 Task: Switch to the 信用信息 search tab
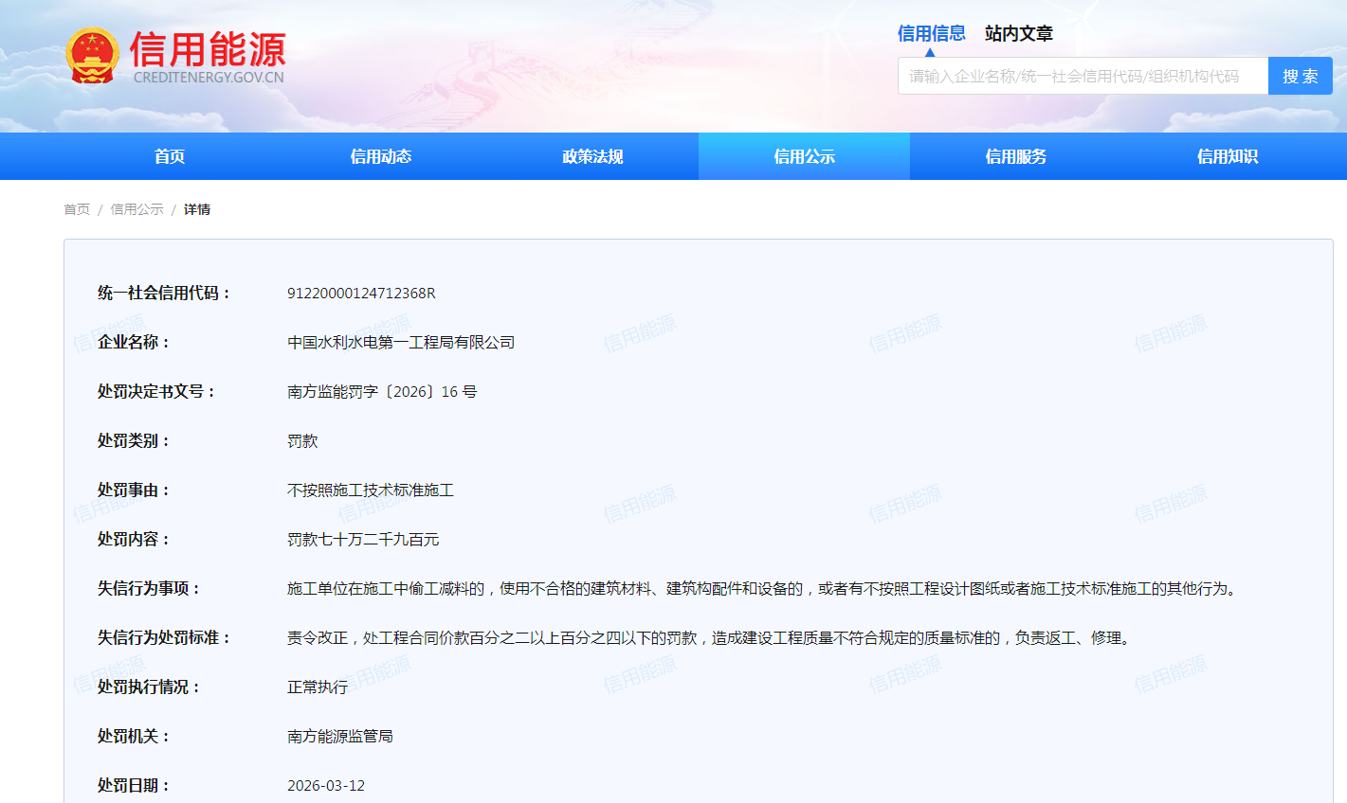pyautogui.click(x=931, y=33)
